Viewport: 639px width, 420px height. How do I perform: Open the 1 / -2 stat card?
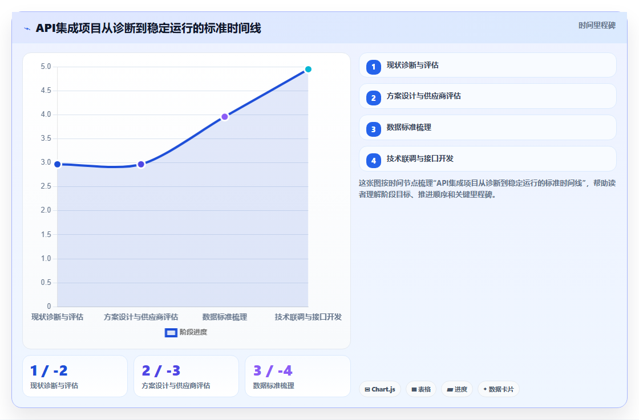(x=75, y=376)
